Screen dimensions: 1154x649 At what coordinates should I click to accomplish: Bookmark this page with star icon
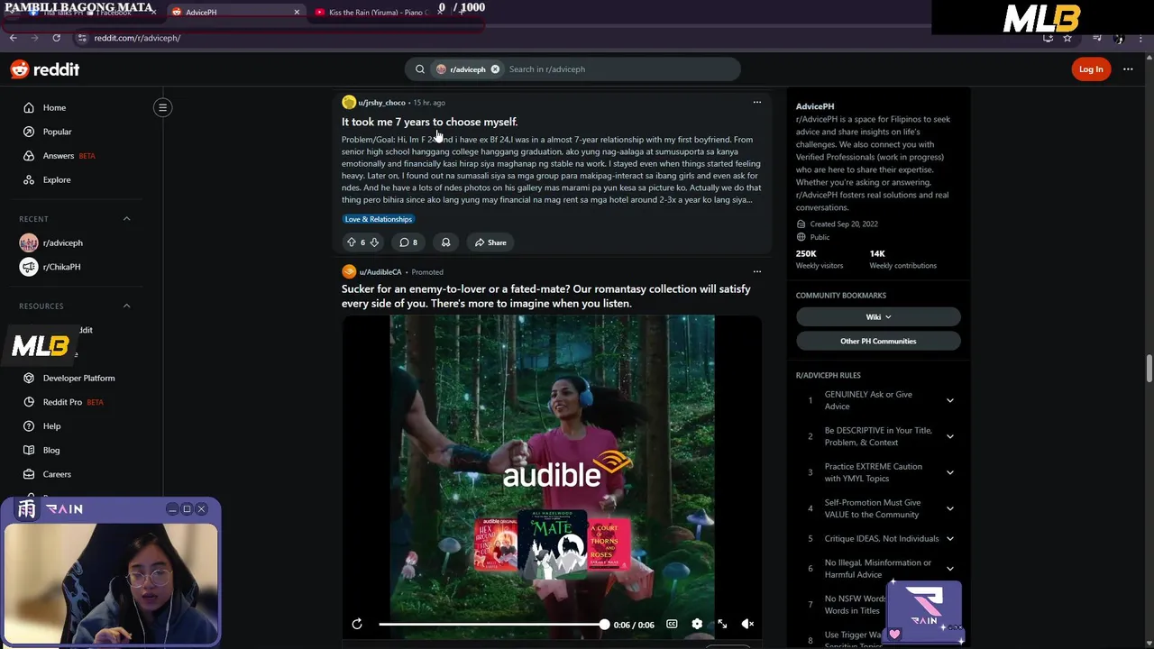1067,38
